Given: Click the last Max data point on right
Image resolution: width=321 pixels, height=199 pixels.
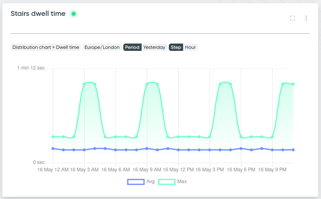Looking at the screenshot, I should [293, 84].
